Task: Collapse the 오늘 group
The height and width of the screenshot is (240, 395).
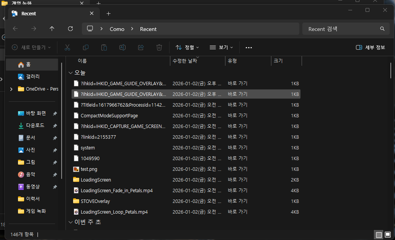Action: coord(70,73)
